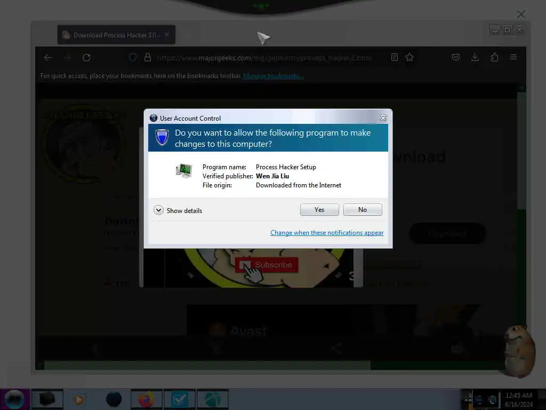Go back in the Firefox browser
The image size is (546, 410).
[48, 58]
